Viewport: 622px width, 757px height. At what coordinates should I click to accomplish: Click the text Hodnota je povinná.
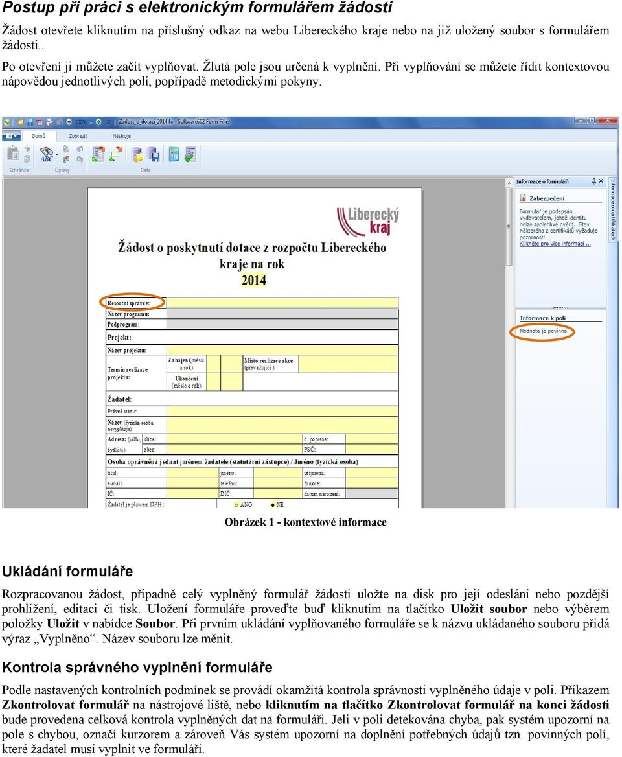(544, 331)
